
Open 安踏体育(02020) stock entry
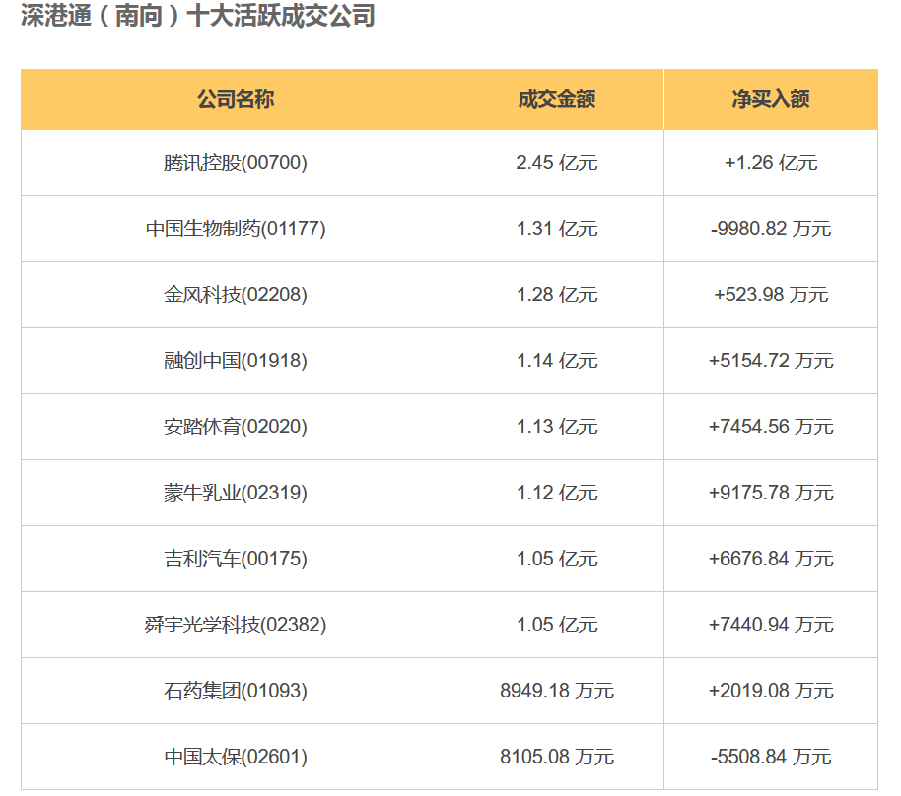pyautogui.click(x=236, y=428)
